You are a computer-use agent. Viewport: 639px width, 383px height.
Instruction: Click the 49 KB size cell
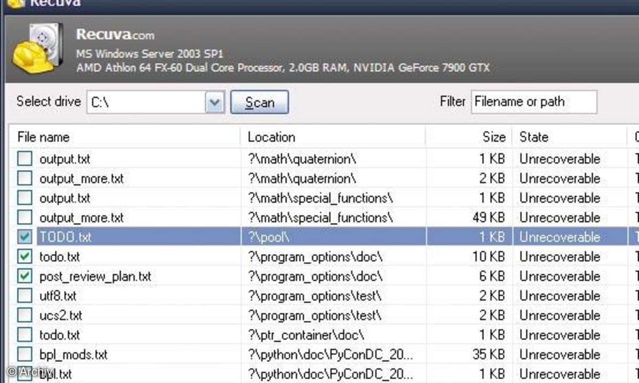tap(488, 218)
